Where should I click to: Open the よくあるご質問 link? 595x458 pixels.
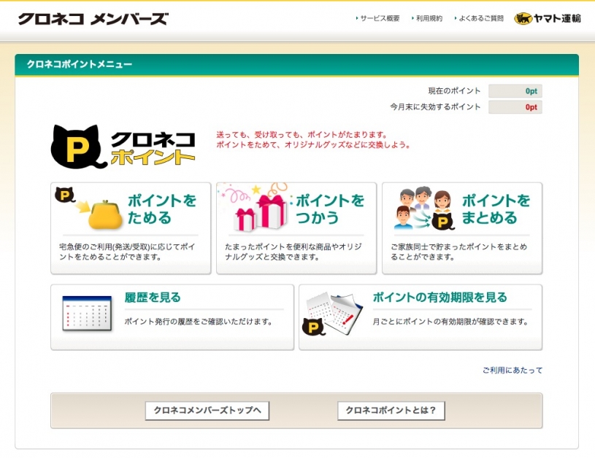click(481, 18)
